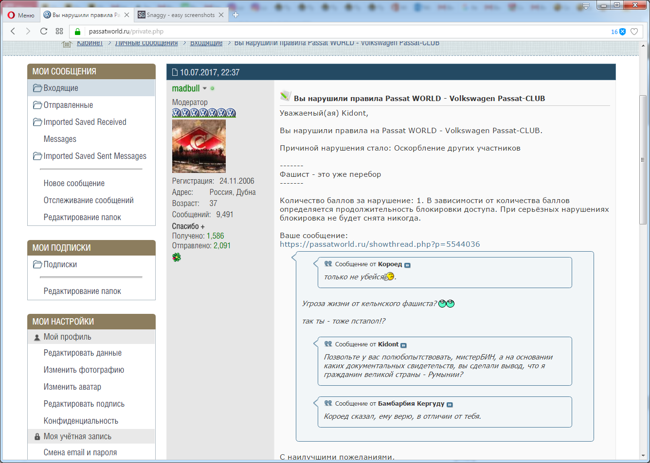
Task: Click the profile silhouette icon beside Мой профиль
Action: click(37, 337)
